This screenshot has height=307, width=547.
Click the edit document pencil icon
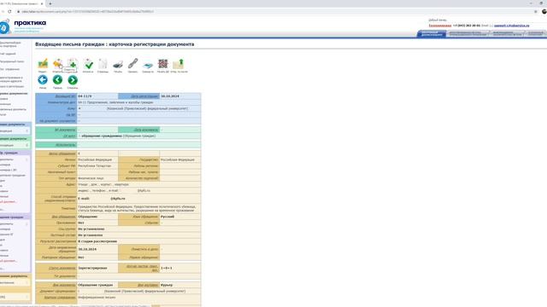43,64
